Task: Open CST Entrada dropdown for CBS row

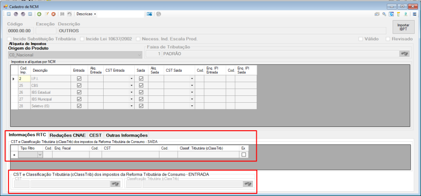Action: pyautogui.click(x=132, y=85)
